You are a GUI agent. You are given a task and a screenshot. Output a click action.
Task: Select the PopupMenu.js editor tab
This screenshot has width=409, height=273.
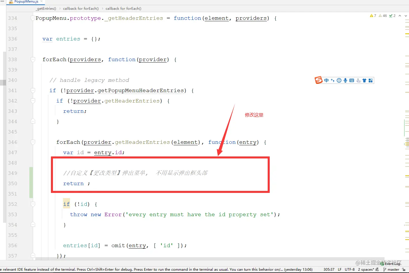25,2
